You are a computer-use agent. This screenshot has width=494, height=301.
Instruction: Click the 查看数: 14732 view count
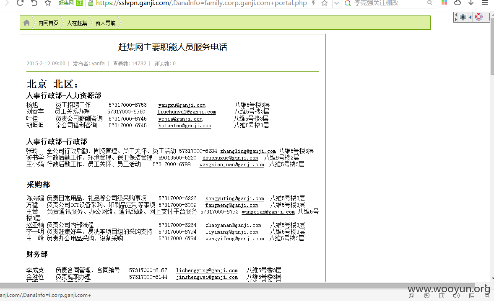[130, 64]
